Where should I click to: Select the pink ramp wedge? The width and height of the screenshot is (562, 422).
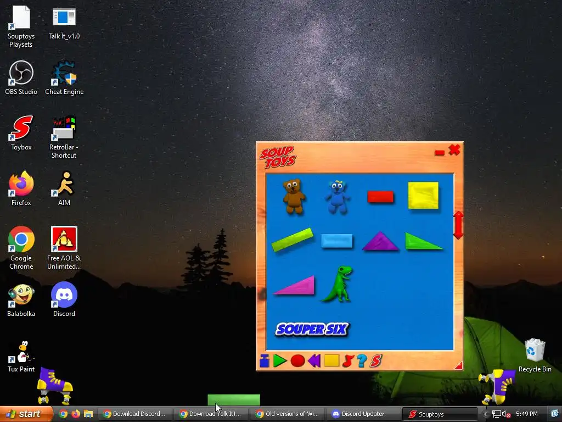295,285
